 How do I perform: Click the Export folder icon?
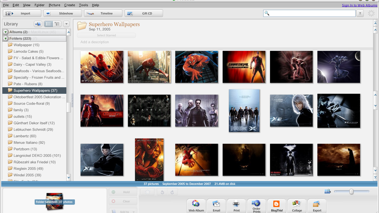coord(317,205)
